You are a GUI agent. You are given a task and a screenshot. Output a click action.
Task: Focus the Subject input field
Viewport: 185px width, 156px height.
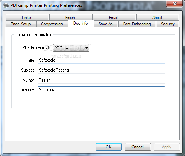pos(101,70)
